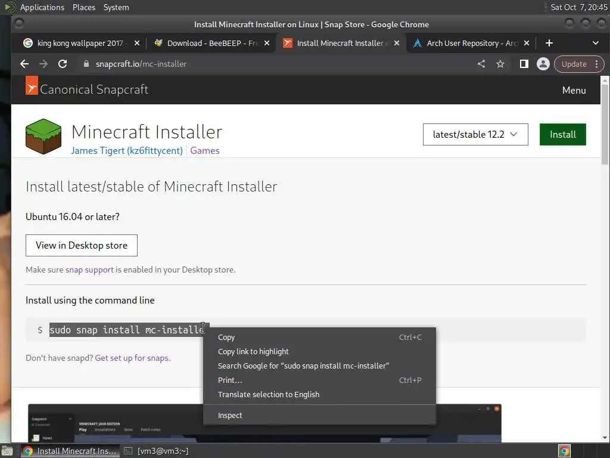The width and height of the screenshot is (610, 458).
Task: Switch to Arch User Repository tab
Action: (x=470, y=43)
